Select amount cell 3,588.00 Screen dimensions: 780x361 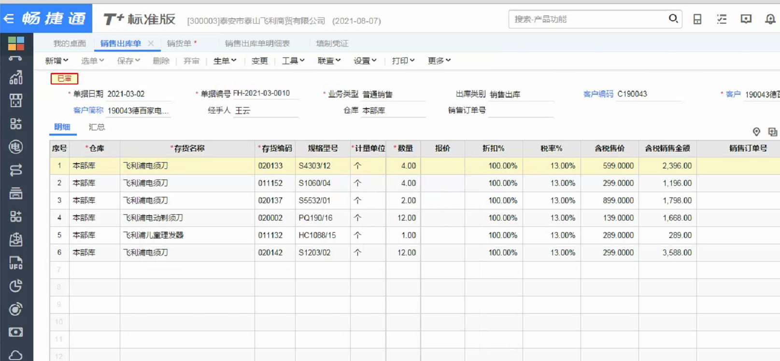click(667, 253)
